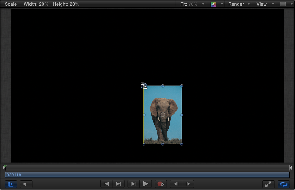The width and height of the screenshot is (295, 190).
Task: Toggle the Project pane visibility
Action: (x=11, y=184)
